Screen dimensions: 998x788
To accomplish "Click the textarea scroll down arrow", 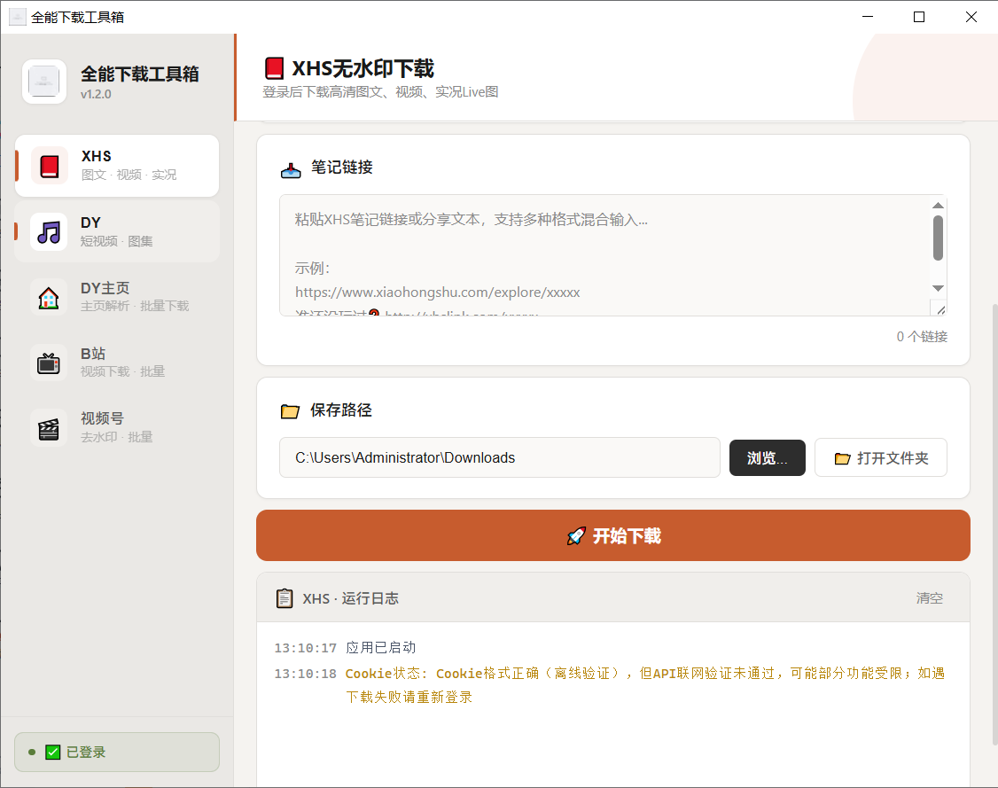I will (938, 288).
